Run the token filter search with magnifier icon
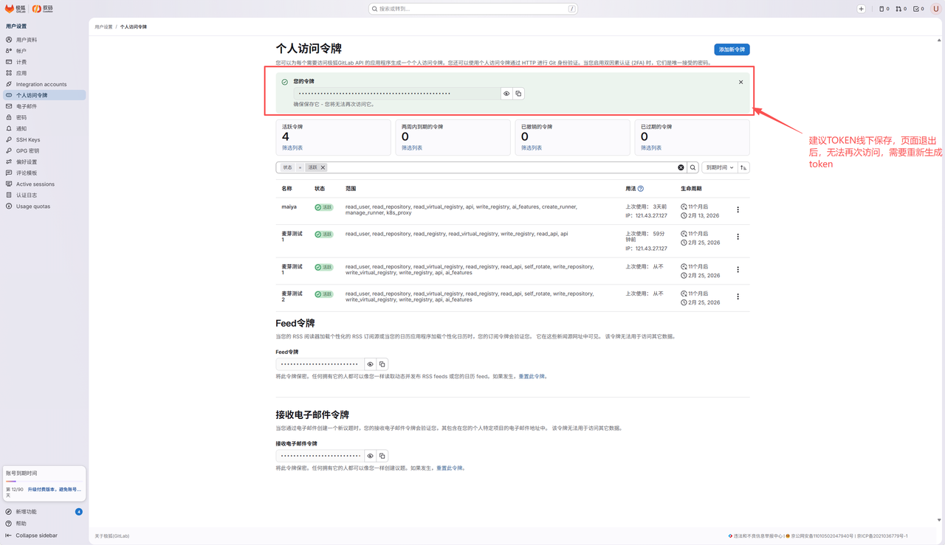This screenshot has width=945, height=545. pyautogui.click(x=693, y=167)
